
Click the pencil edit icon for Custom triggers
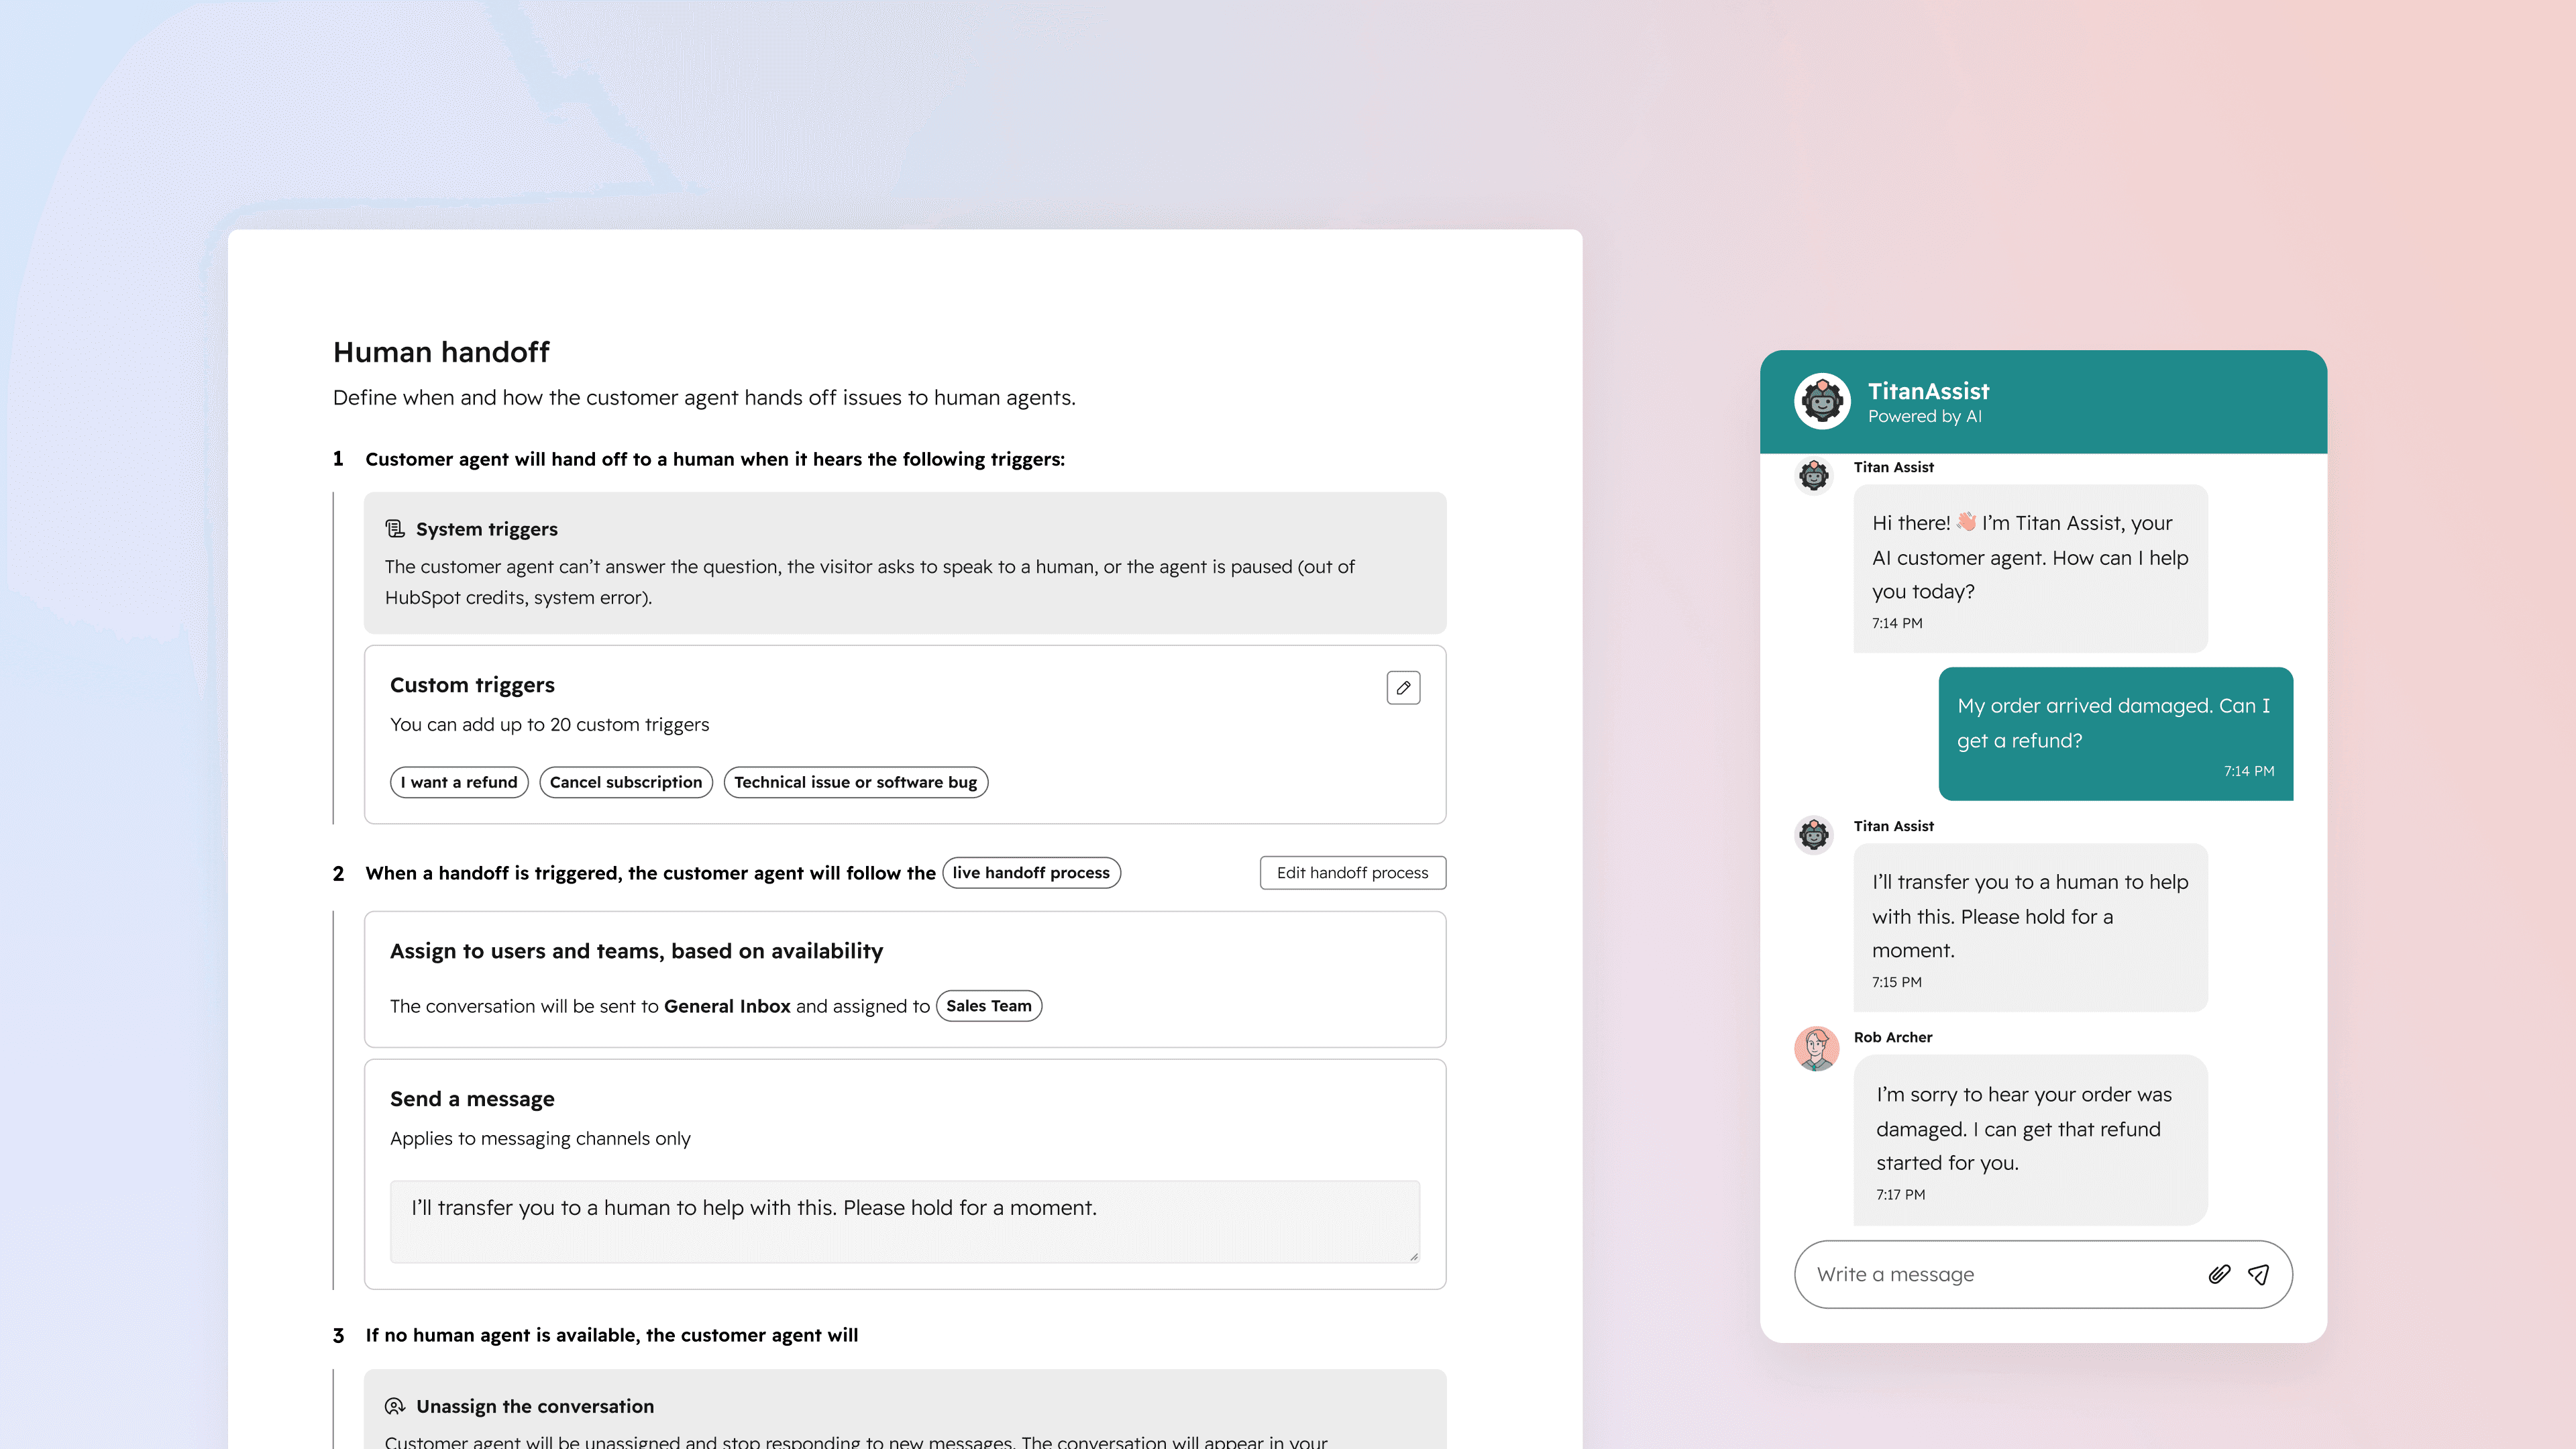coord(1403,688)
